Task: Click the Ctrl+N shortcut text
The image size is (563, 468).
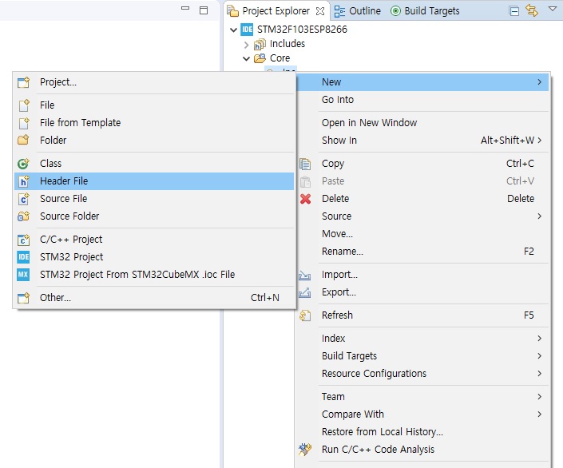Action: click(x=265, y=298)
